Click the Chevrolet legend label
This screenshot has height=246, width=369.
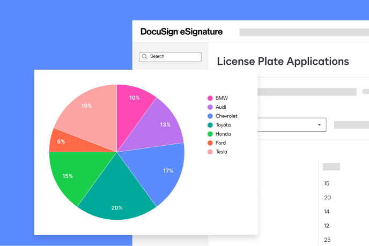[226, 116]
